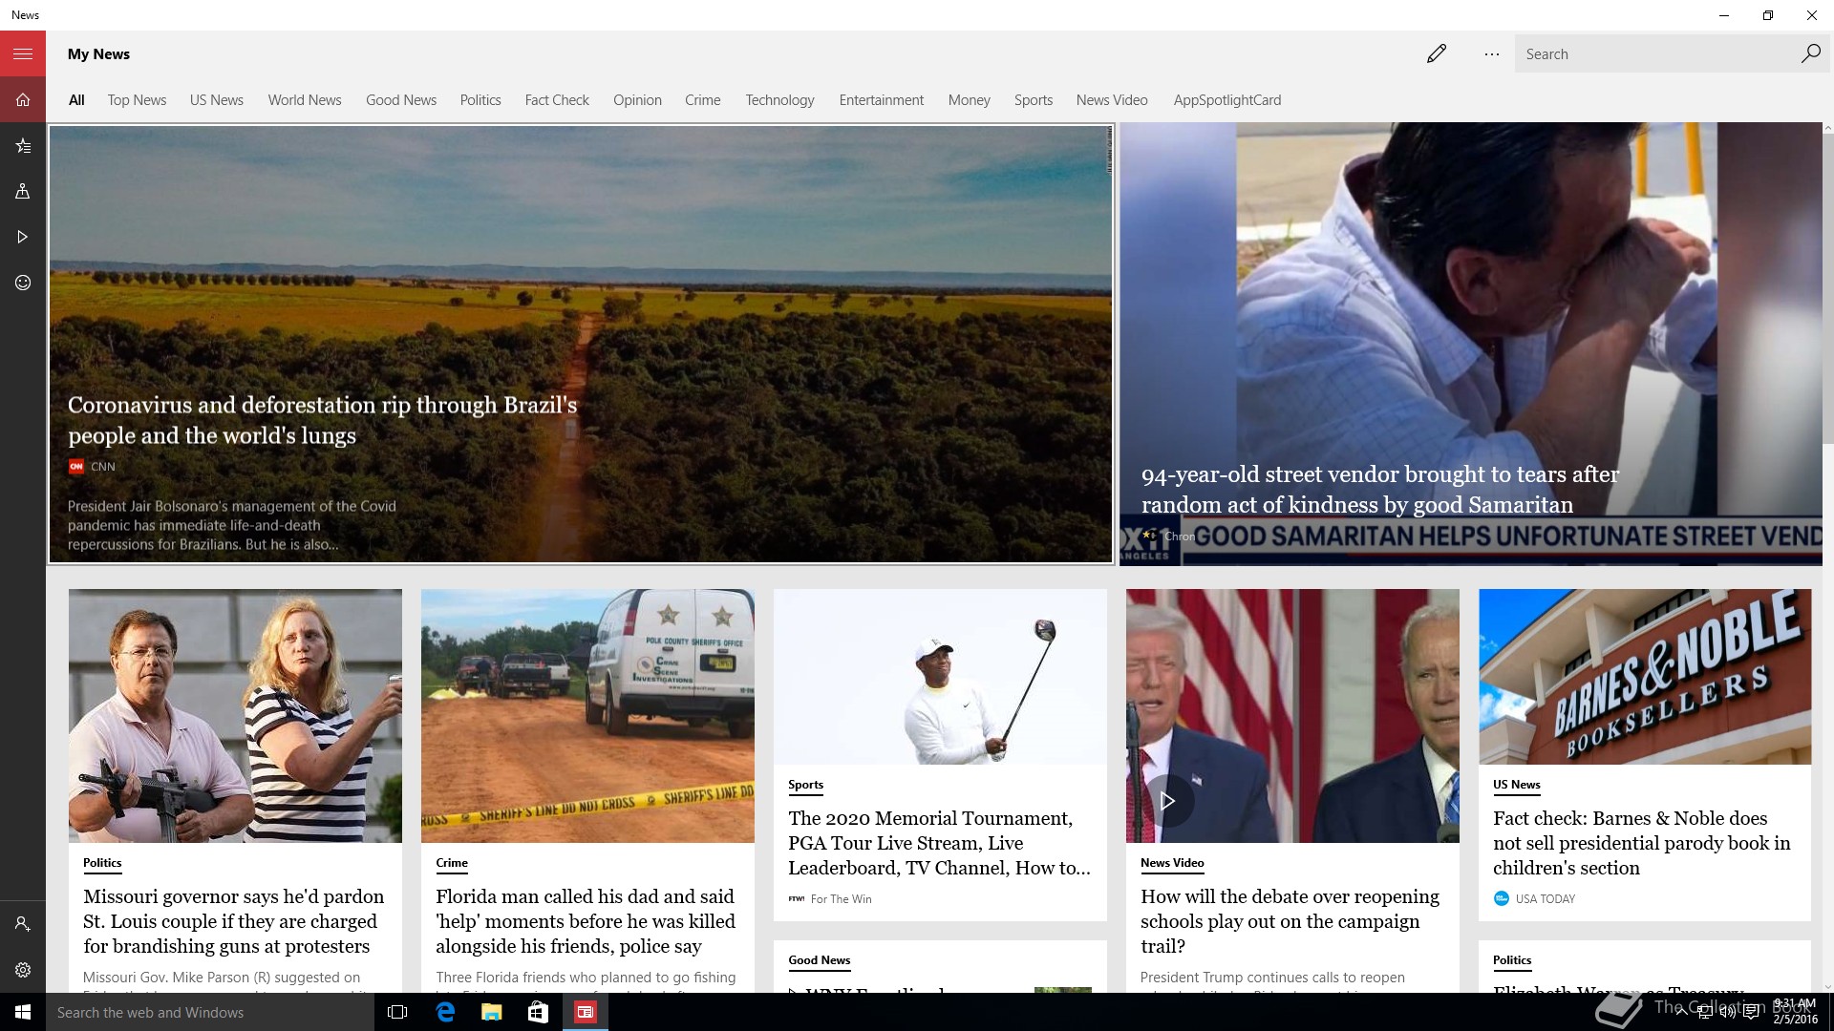Click Good News label on lower card
This screenshot has width=1834, height=1031.
point(820,960)
